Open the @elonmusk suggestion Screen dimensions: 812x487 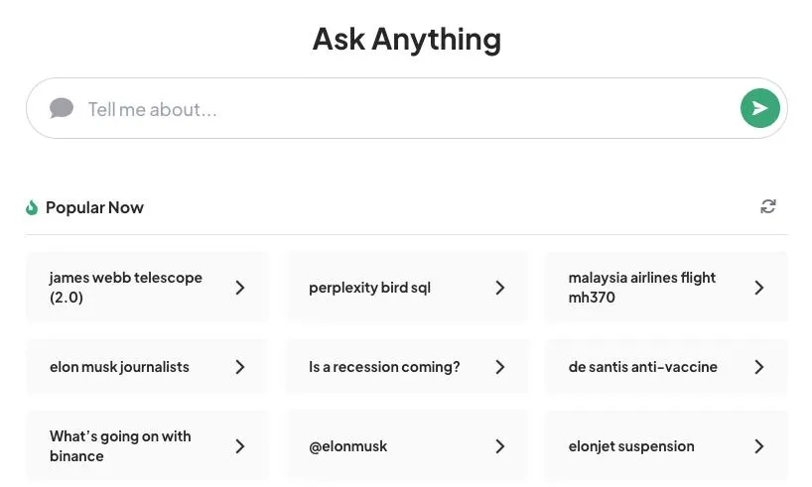(x=348, y=446)
